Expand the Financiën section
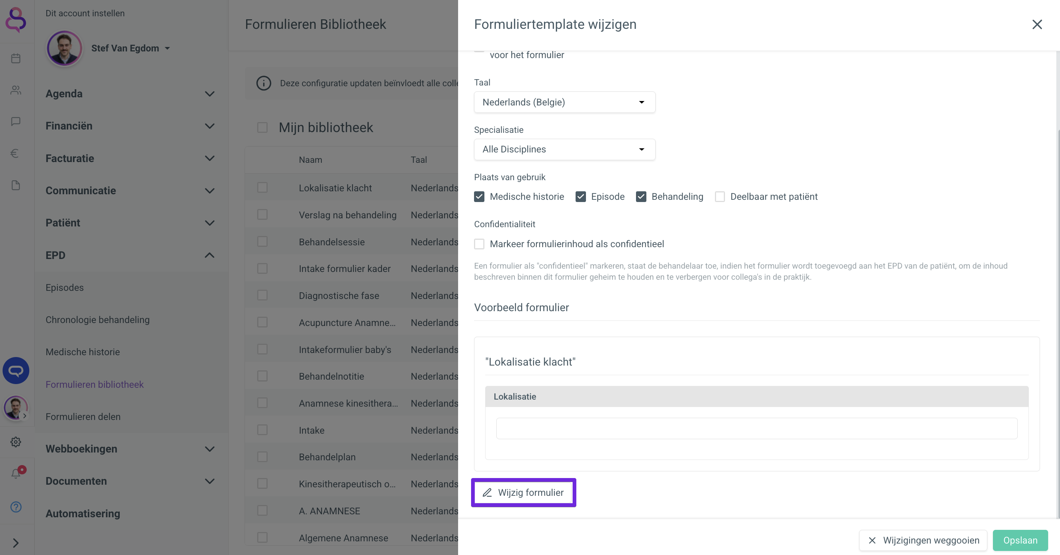 pos(130,126)
